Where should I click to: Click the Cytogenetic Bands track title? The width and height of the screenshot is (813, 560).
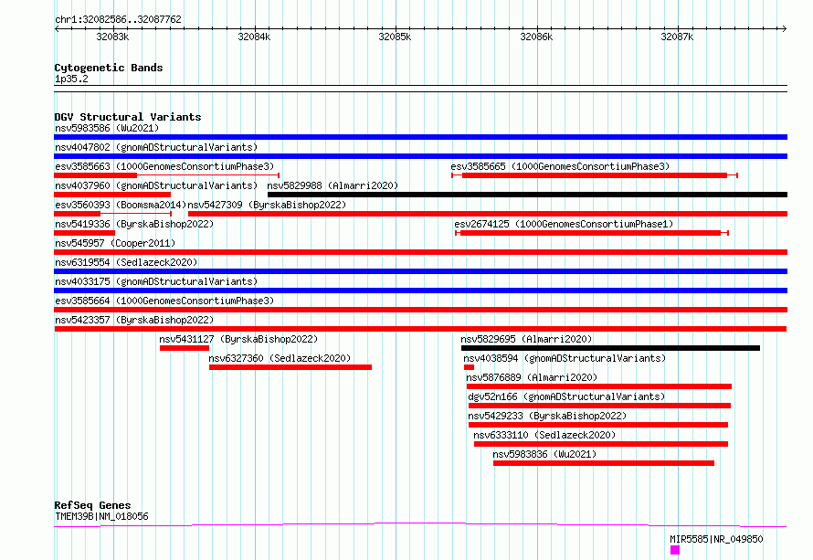[x=109, y=68]
